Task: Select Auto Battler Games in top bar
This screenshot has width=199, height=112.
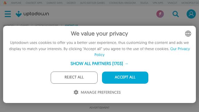Action: [92, 3]
